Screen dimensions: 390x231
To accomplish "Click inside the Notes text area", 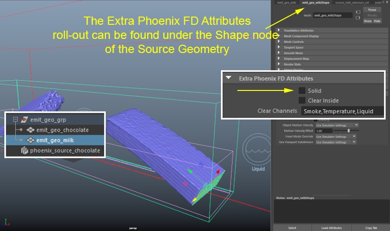I will 331,211.
